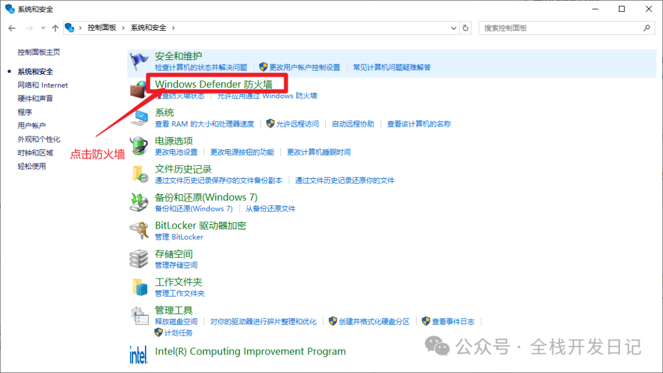Click the Backup and Restore icon
This screenshot has width=663, height=373.
point(139,202)
